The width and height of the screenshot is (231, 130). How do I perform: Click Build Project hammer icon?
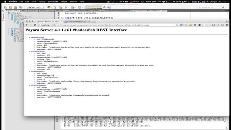point(55,7)
